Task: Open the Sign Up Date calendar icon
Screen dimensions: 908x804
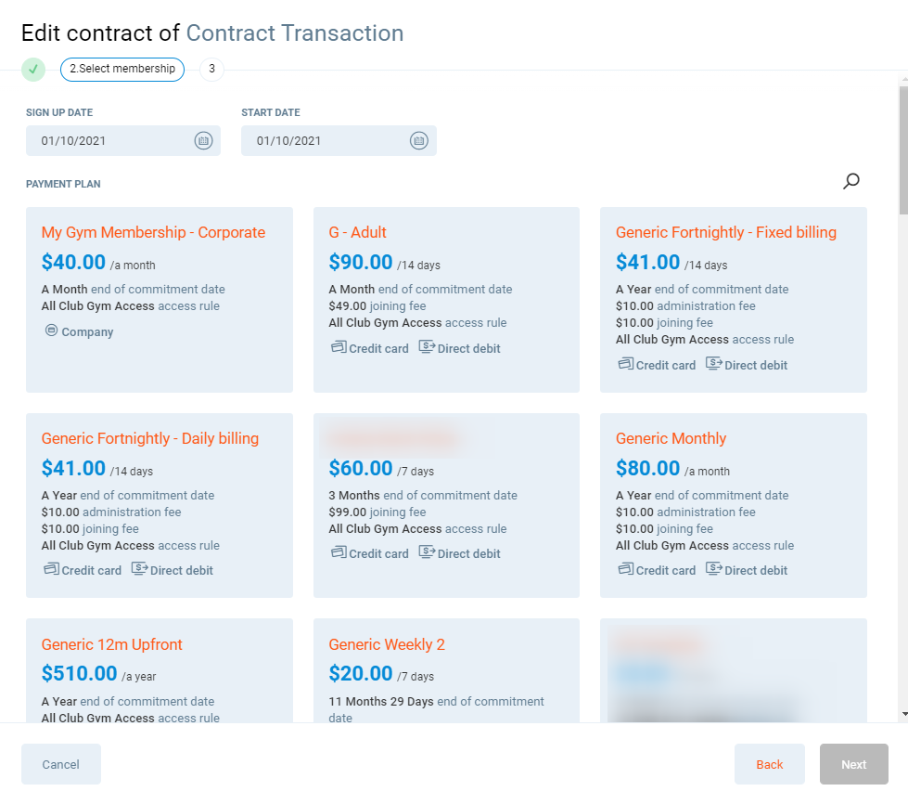Action: coord(203,141)
